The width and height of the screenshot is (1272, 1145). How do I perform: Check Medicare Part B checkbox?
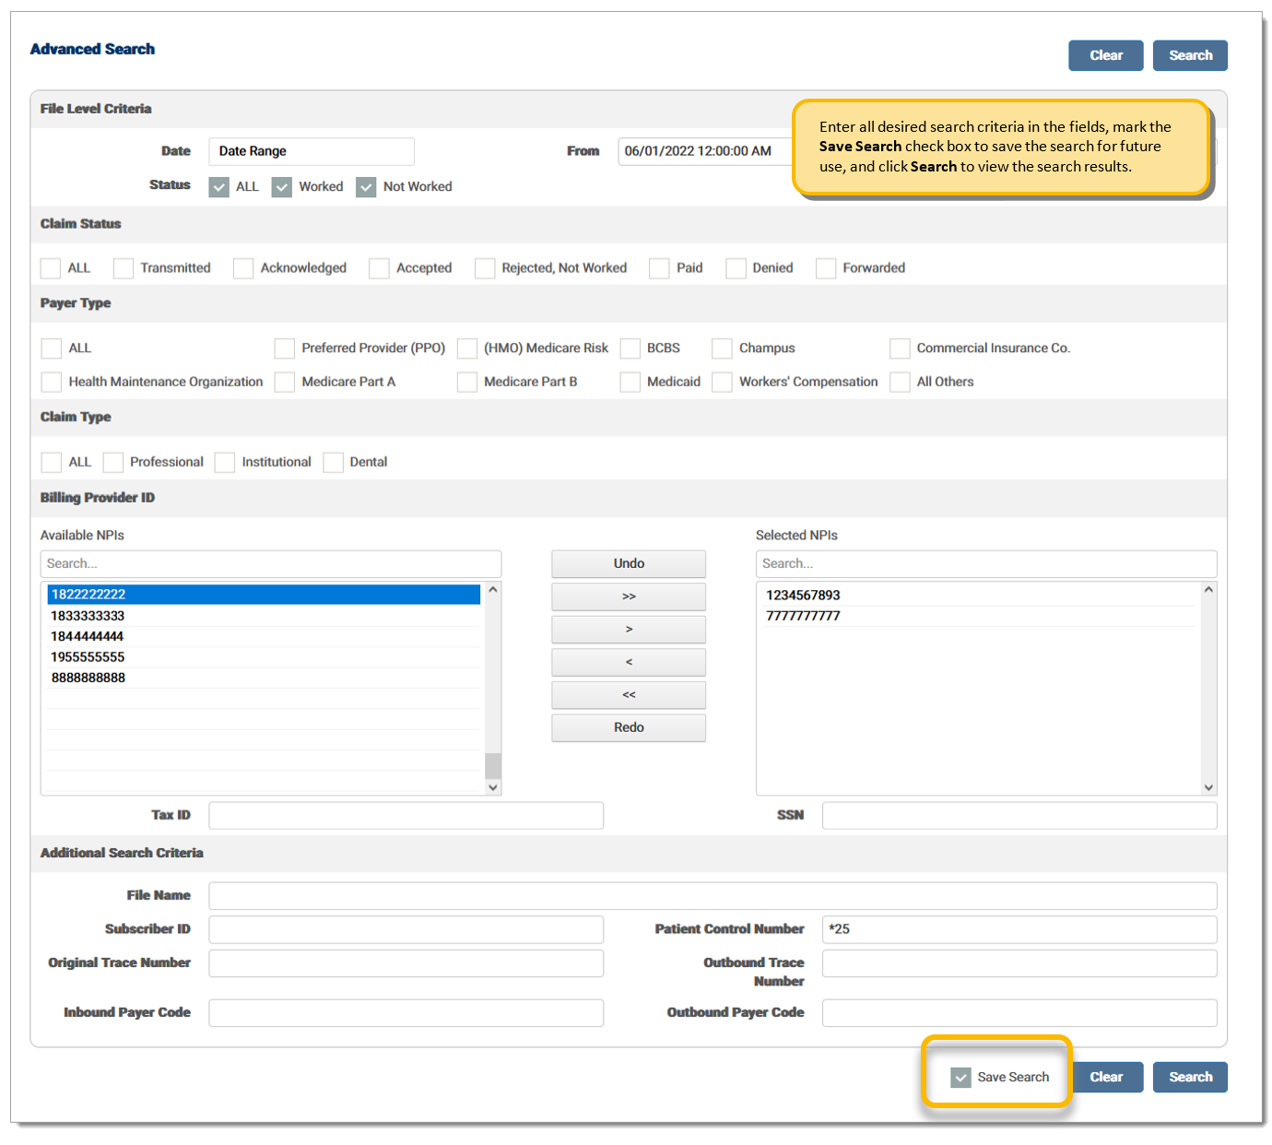(467, 382)
